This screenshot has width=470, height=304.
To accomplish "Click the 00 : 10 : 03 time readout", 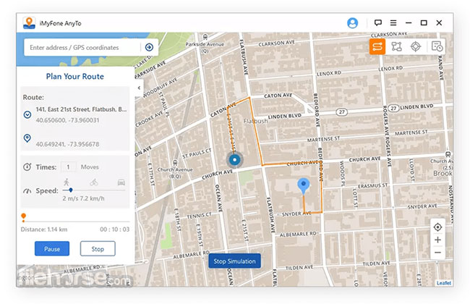I will [x=115, y=229].
